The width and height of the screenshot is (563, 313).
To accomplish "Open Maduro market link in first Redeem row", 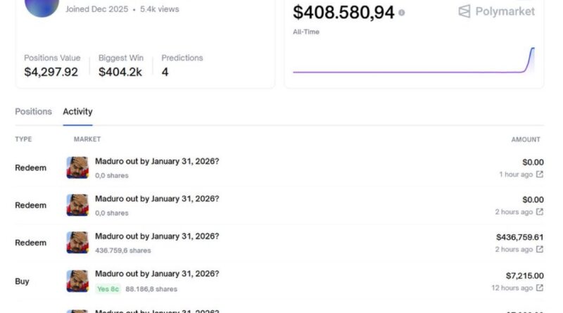I will [157, 161].
